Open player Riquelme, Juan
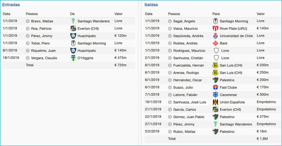Viewport: 282px width, 146px height. [44, 51]
